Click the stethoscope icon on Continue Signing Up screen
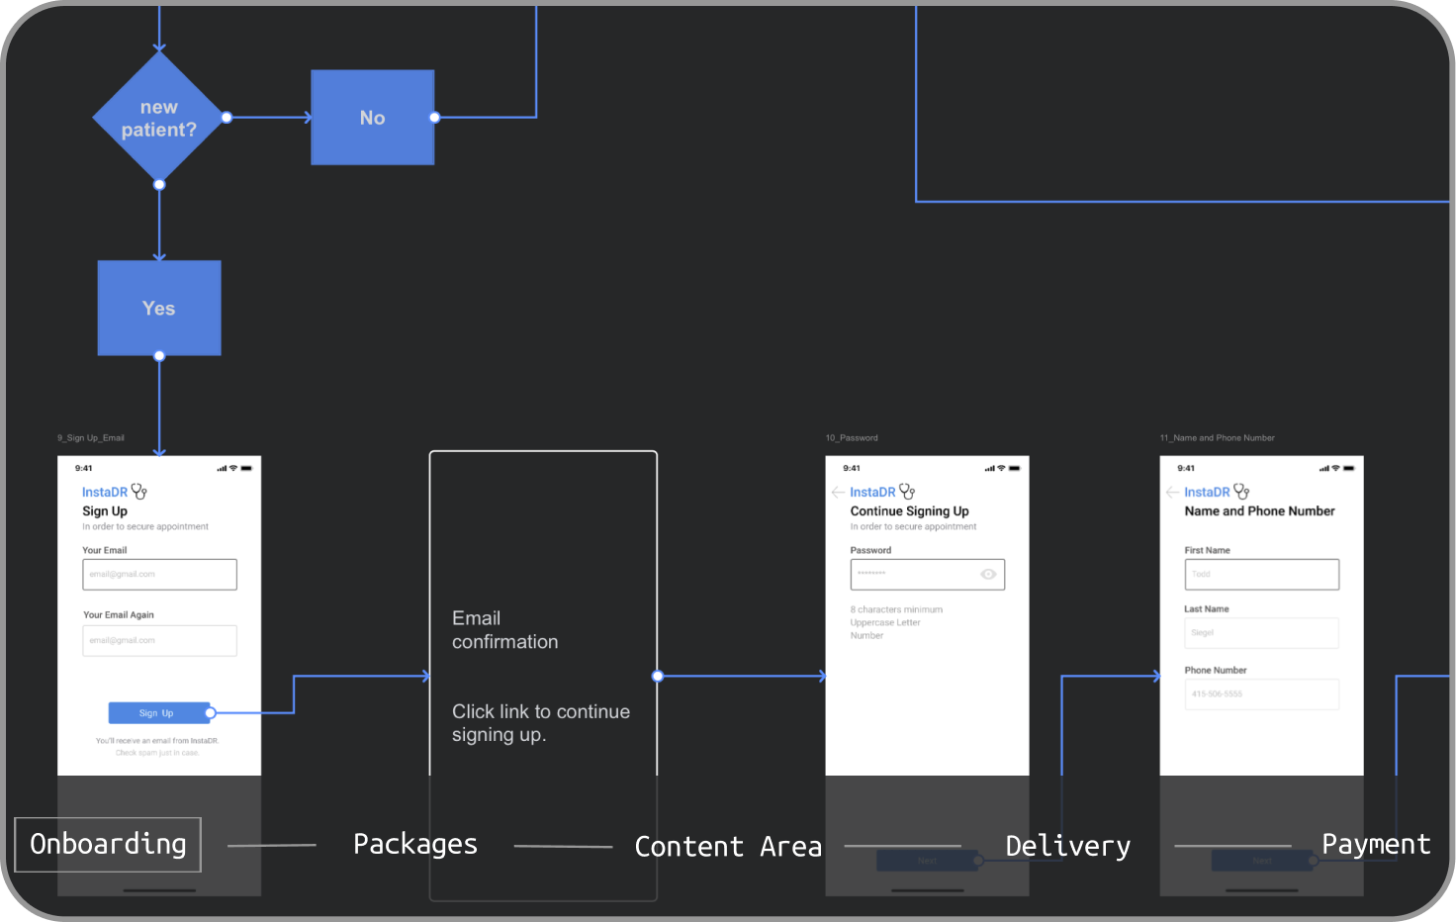The image size is (1456, 922). tap(907, 492)
